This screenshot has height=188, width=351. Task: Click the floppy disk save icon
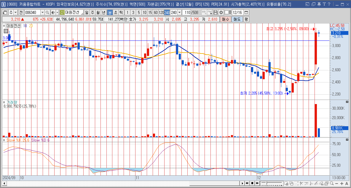(x=215, y=12)
